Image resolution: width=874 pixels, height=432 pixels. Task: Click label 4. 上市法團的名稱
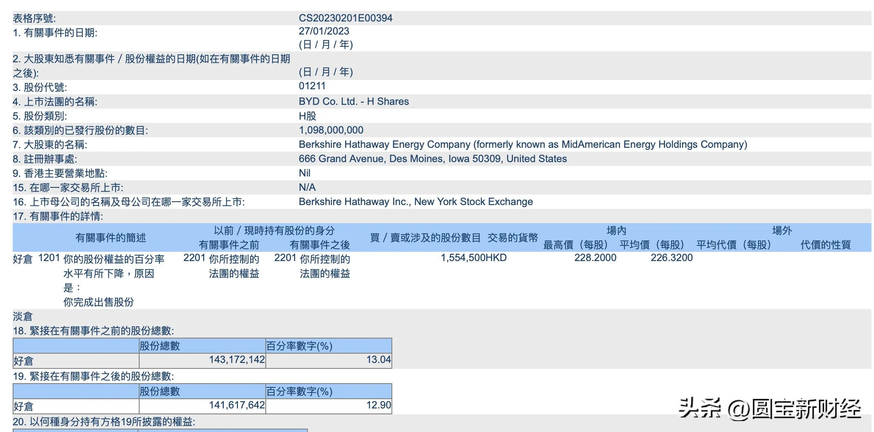55,101
